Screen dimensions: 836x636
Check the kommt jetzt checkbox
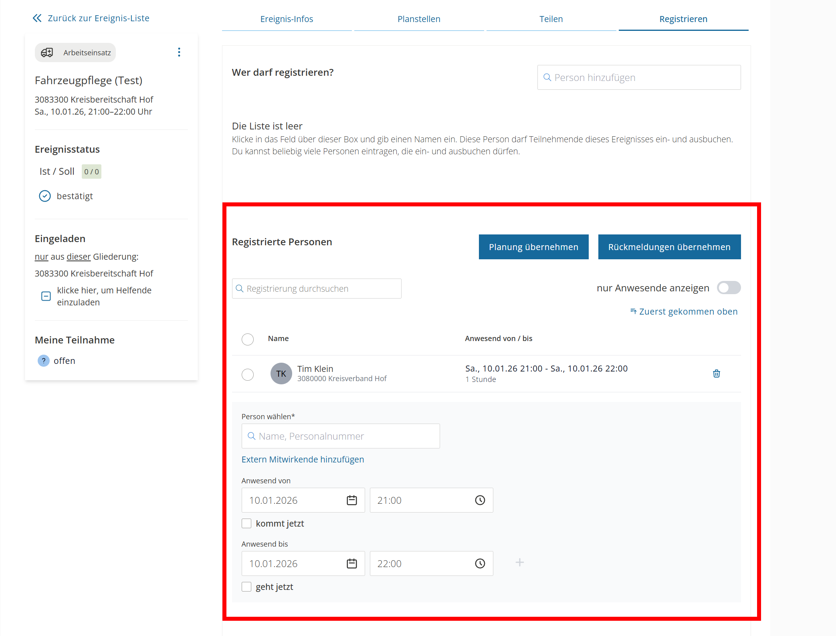tap(246, 523)
